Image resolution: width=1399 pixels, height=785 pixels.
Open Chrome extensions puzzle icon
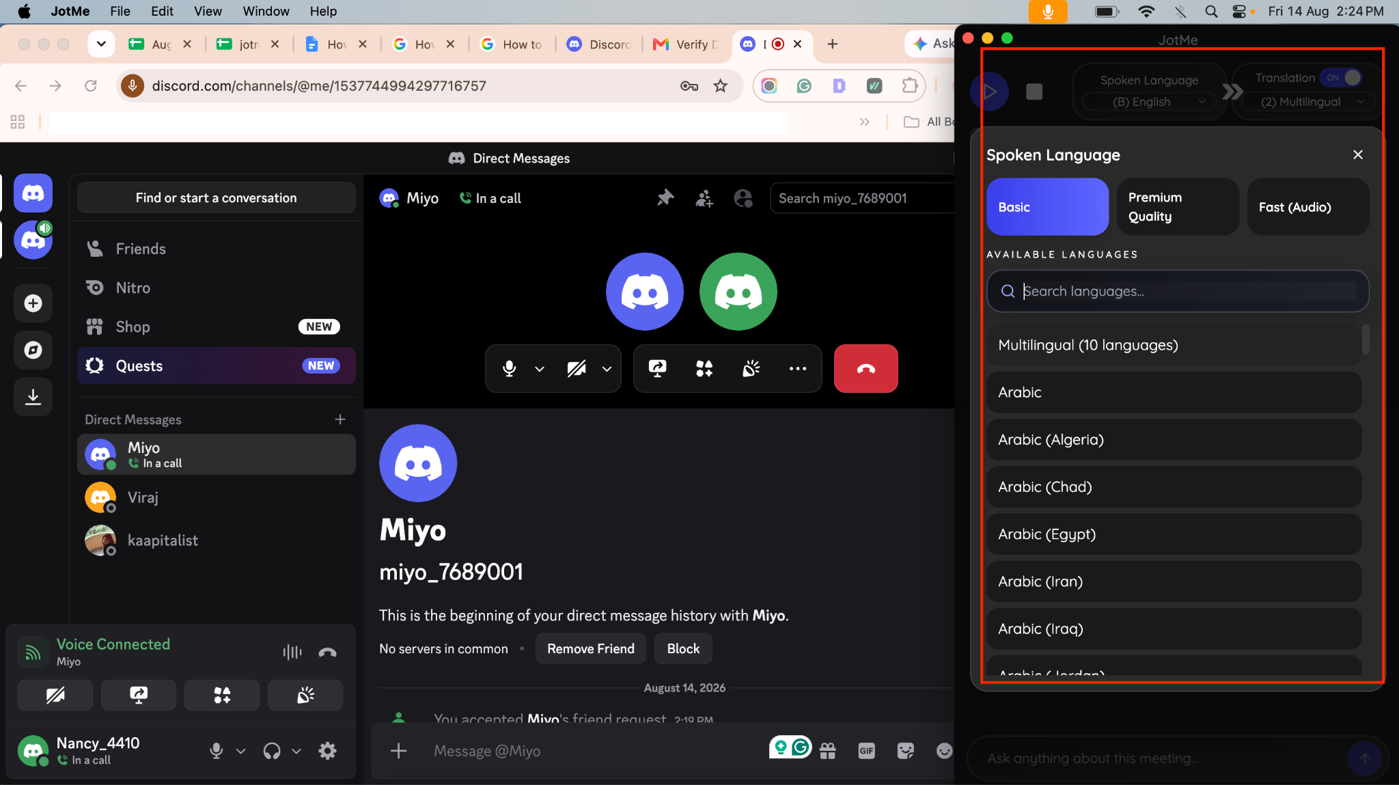[x=910, y=86]
